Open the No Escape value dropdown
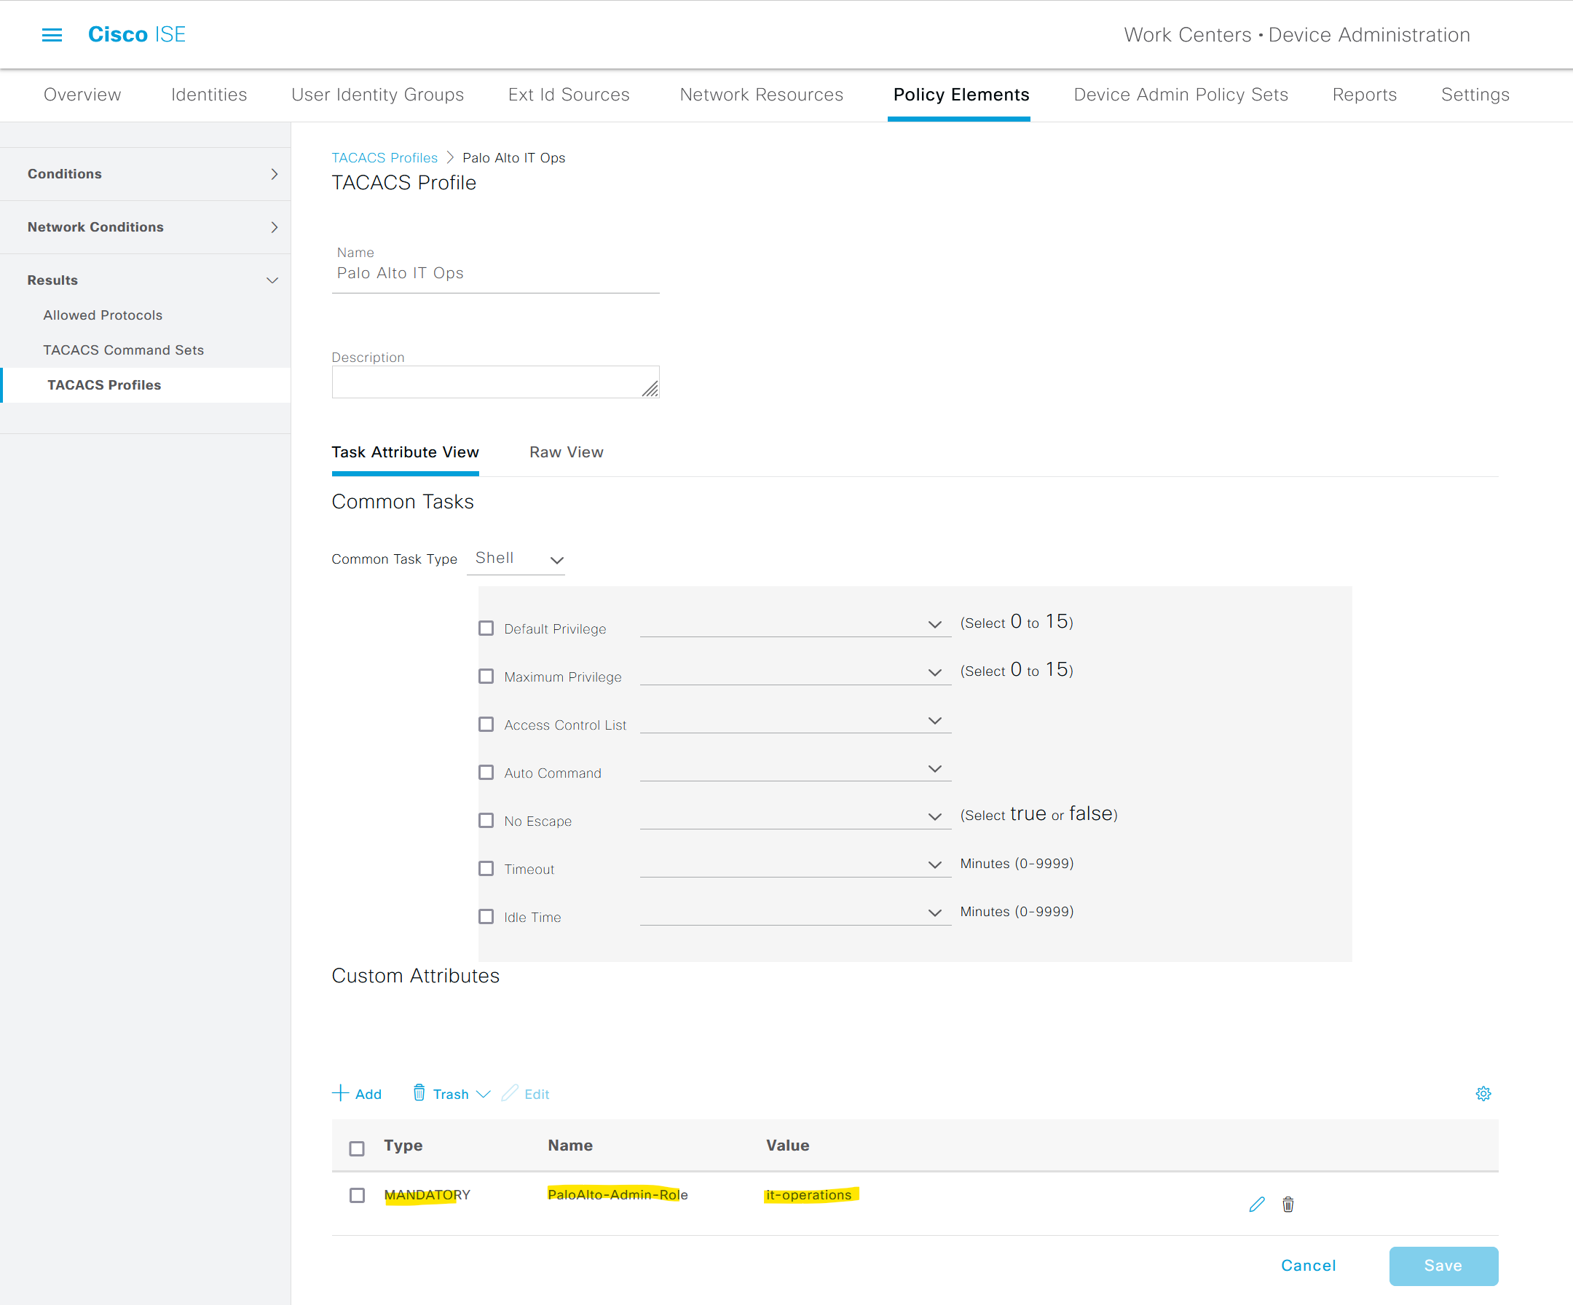The width and height of the screenshot is (1573, 1305). [x=795, y=816]
